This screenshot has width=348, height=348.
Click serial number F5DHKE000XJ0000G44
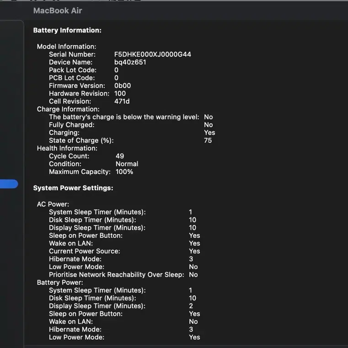[x=153, y=54]
